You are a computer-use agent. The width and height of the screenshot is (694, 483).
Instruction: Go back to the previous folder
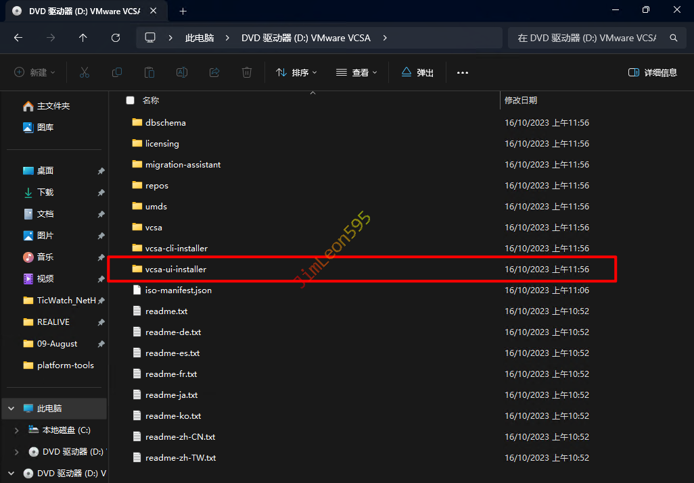18,38
